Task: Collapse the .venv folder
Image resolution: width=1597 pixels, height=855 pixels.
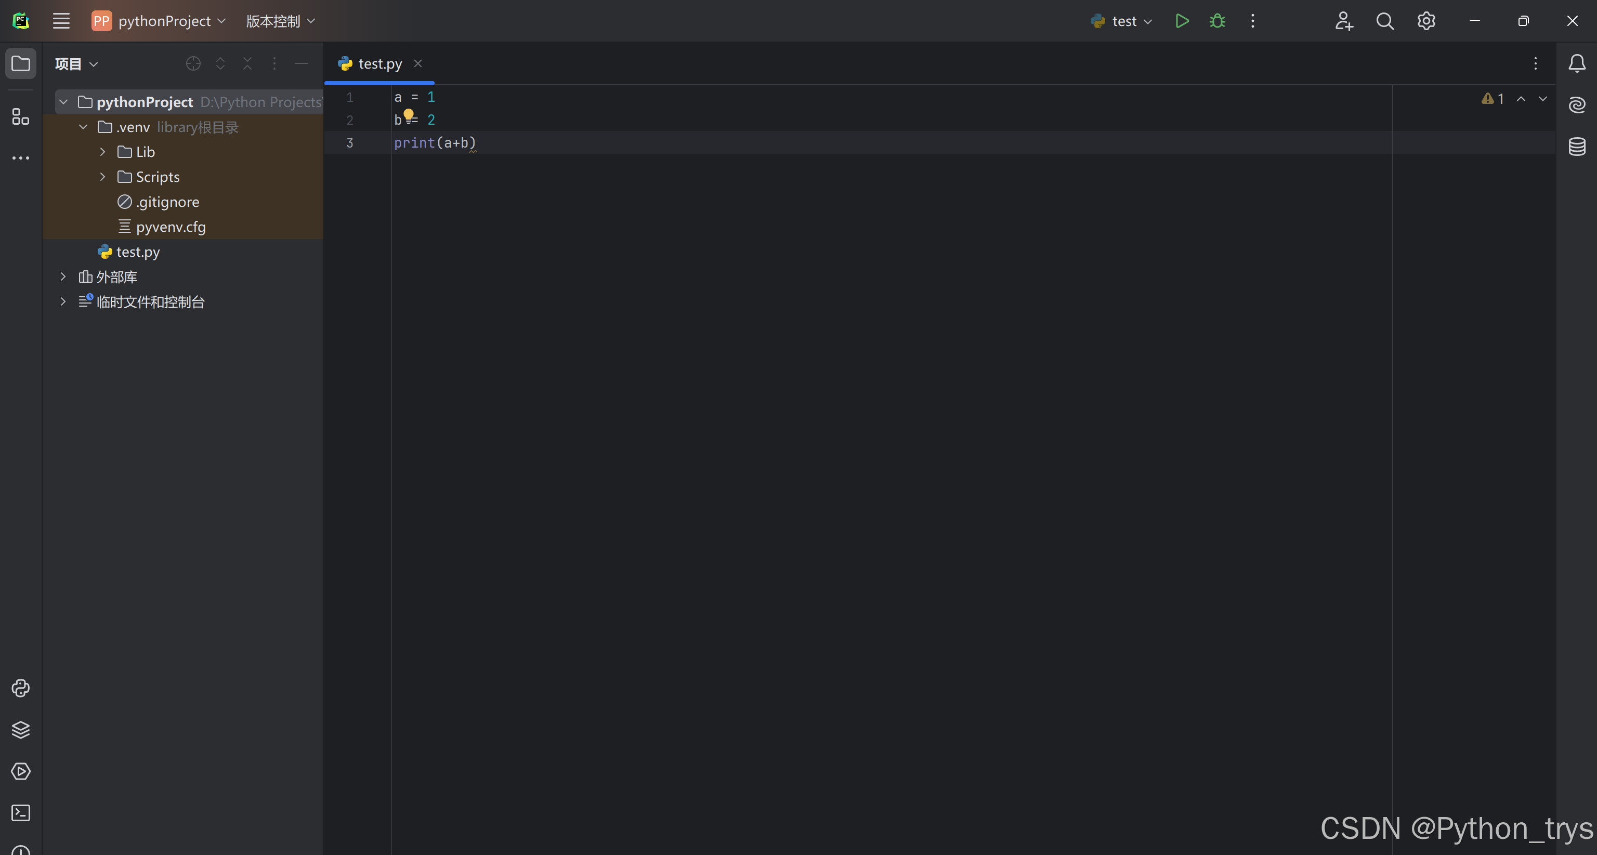Action: pyautogui.click(x=83, y=127)
